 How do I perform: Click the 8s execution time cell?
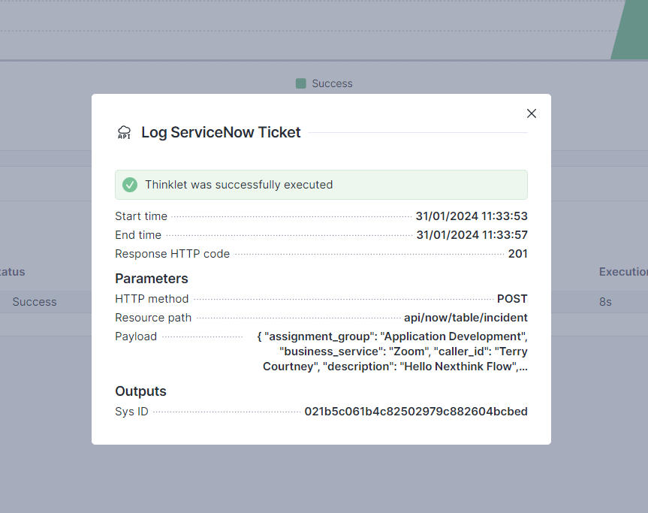pos(605,302)
